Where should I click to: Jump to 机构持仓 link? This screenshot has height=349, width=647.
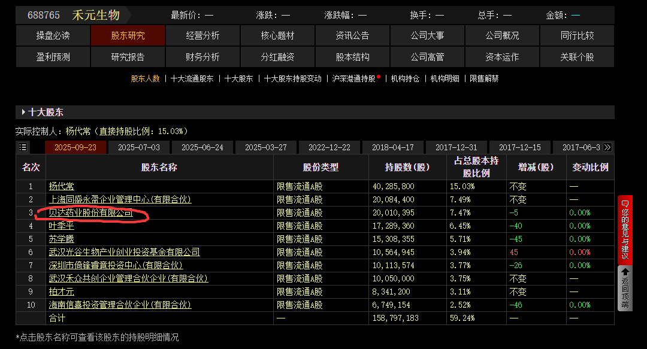point(405,78)
